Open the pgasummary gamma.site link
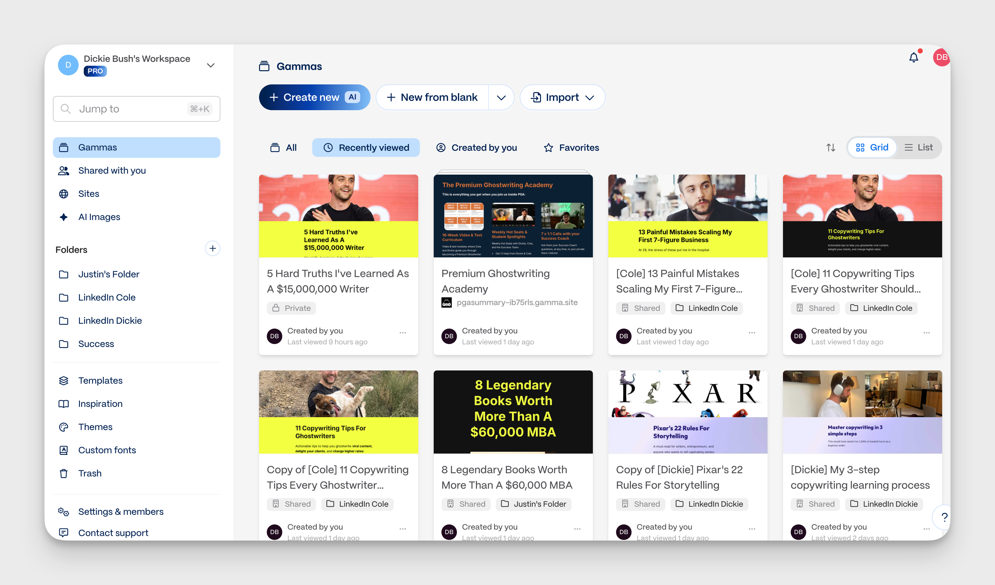 point(517,302)
